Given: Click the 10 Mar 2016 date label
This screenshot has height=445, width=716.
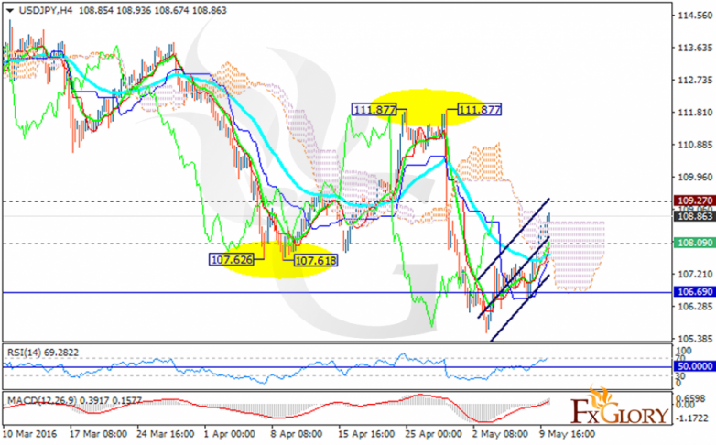Looking at the screenshot, I should click(x=29, y=434).
